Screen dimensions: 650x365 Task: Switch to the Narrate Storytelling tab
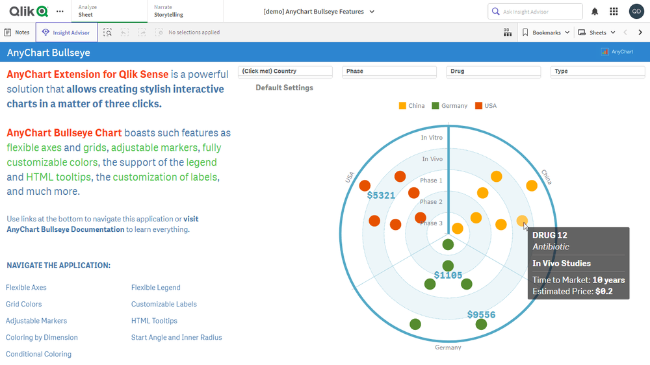coord(168,11)
